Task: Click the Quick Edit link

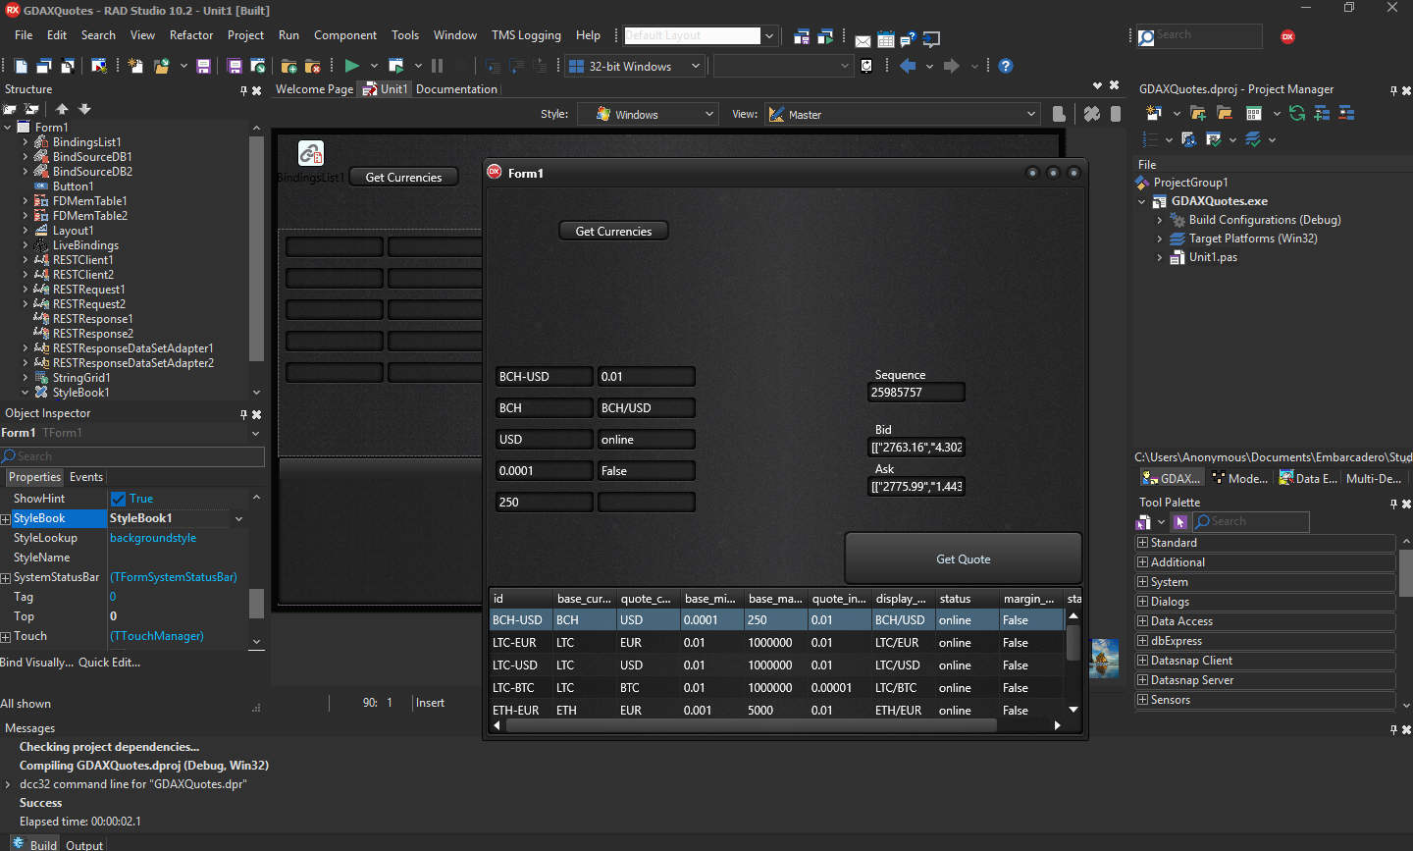Action: click(109, 663)
